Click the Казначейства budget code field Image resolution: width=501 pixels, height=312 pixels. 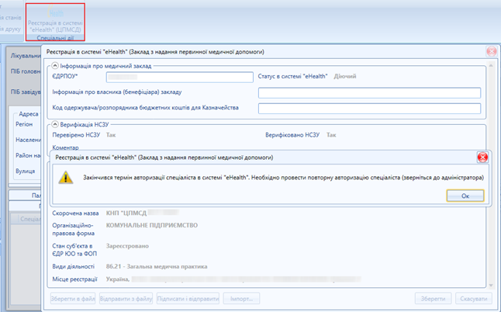[x=369, y=109]
